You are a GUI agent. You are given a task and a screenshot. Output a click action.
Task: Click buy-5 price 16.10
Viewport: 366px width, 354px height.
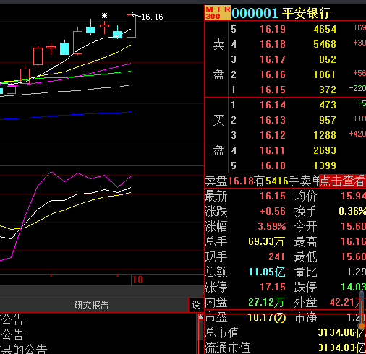click(x=273, y=165)
